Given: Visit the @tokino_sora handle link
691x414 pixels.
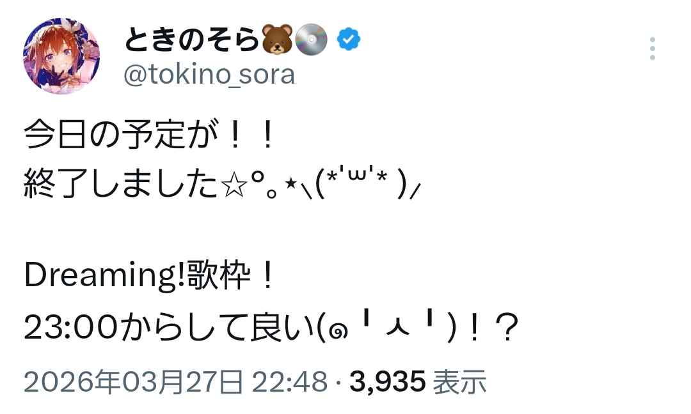Looking at the screenshot, I should 209,75.
